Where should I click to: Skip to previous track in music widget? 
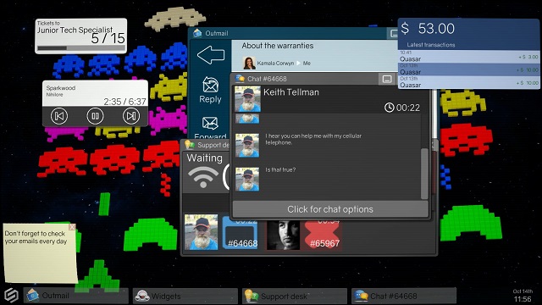coord(59,116)
